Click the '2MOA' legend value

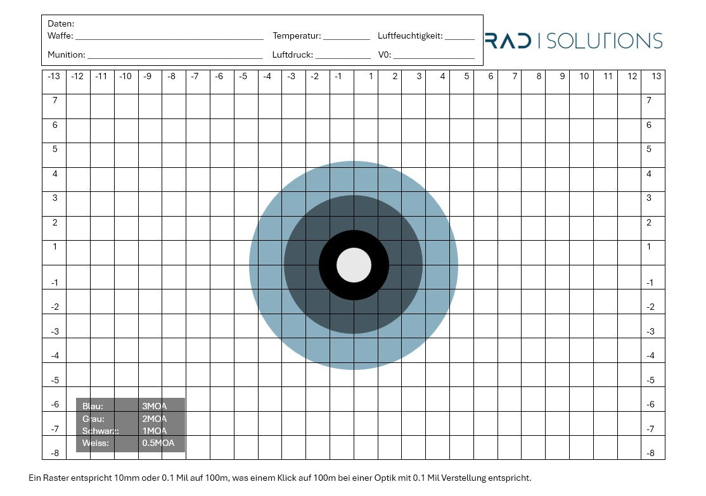[155, 419]
